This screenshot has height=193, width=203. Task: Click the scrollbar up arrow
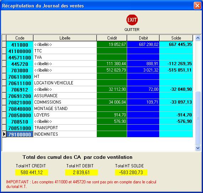point(198,38)
